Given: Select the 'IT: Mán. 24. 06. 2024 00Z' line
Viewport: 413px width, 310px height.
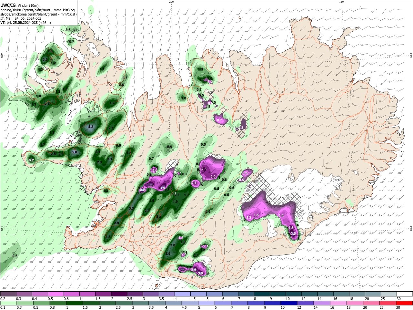Looking at the screenshot, I should point(21,18).
